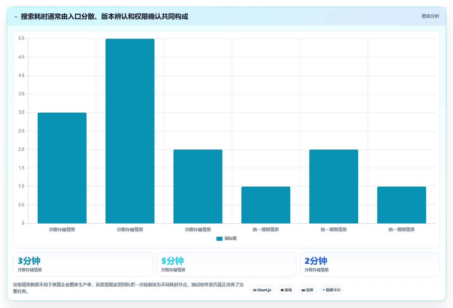Open the 3分钟 data card

(x=83, y=264)
